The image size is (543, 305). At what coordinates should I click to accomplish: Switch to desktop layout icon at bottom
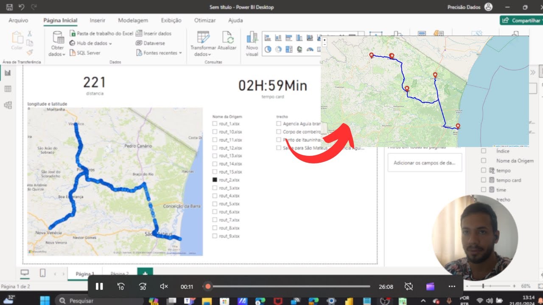coord(25,273)
